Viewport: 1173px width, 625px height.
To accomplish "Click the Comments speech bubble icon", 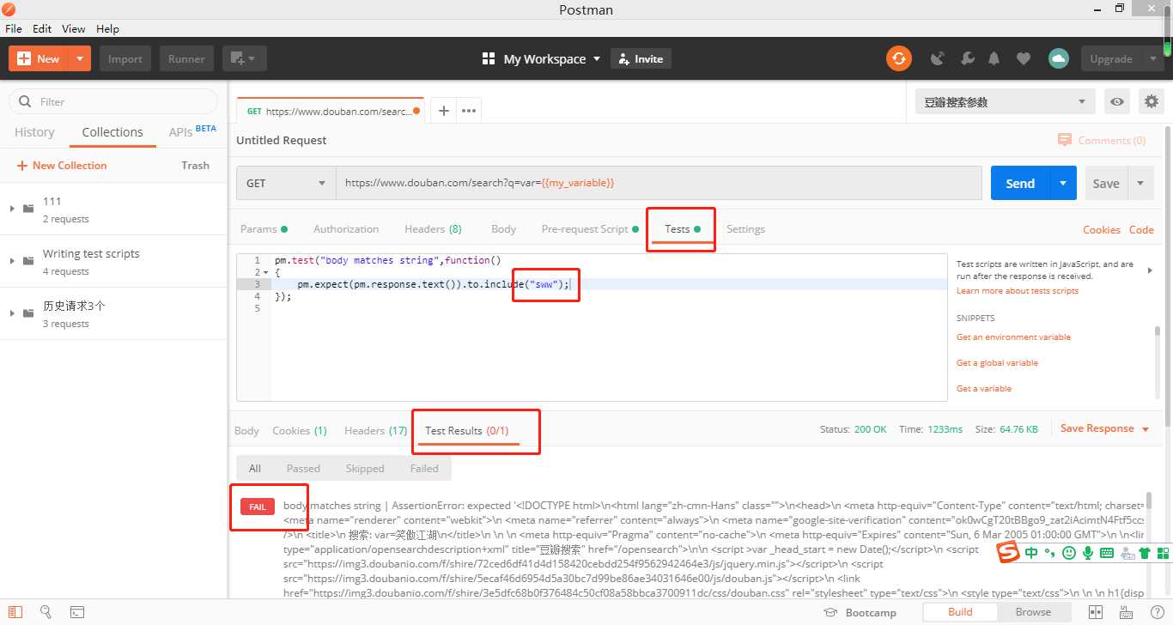I will click(1065, 140).
